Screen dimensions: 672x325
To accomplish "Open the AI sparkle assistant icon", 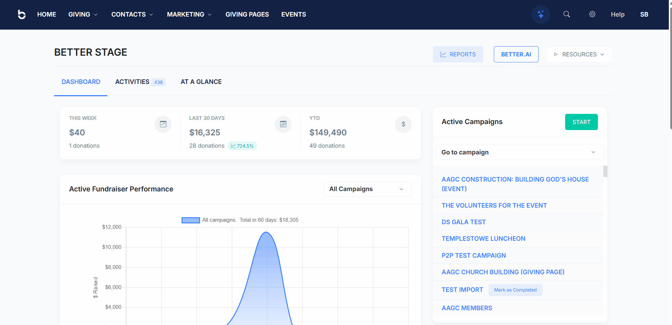I will click(x=541, y=14).
